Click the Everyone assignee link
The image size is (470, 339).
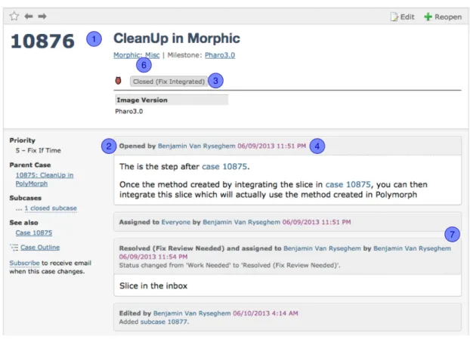[175, 222]
